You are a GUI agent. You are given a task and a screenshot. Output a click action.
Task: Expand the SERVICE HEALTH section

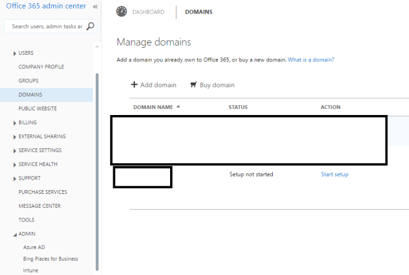(x=14, y=165)
